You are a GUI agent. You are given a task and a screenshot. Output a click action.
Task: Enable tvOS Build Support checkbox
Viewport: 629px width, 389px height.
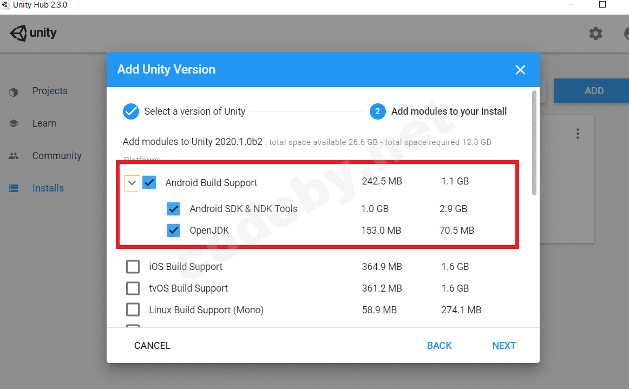[133, 288]
